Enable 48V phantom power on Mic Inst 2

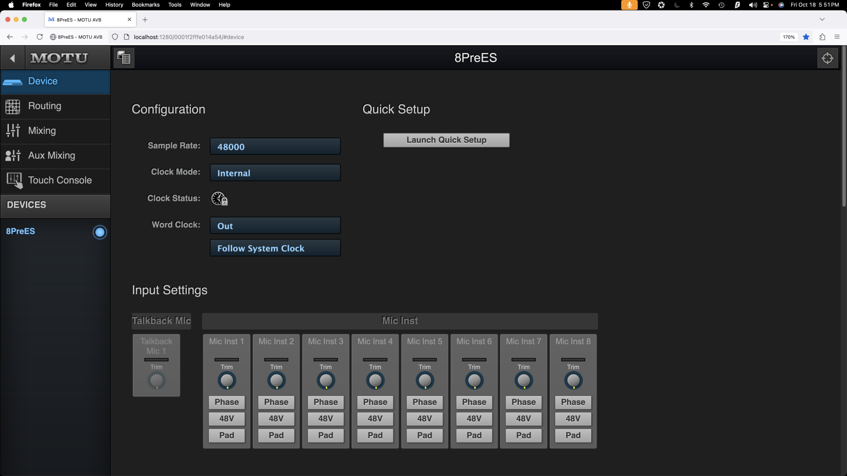(x=276, y=419)
